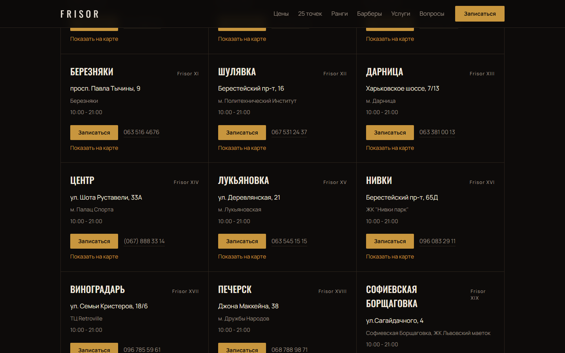Book at Лукьяновка with its Записаться button
Viewport: 565px width, 353px height.
click(242, 241)
